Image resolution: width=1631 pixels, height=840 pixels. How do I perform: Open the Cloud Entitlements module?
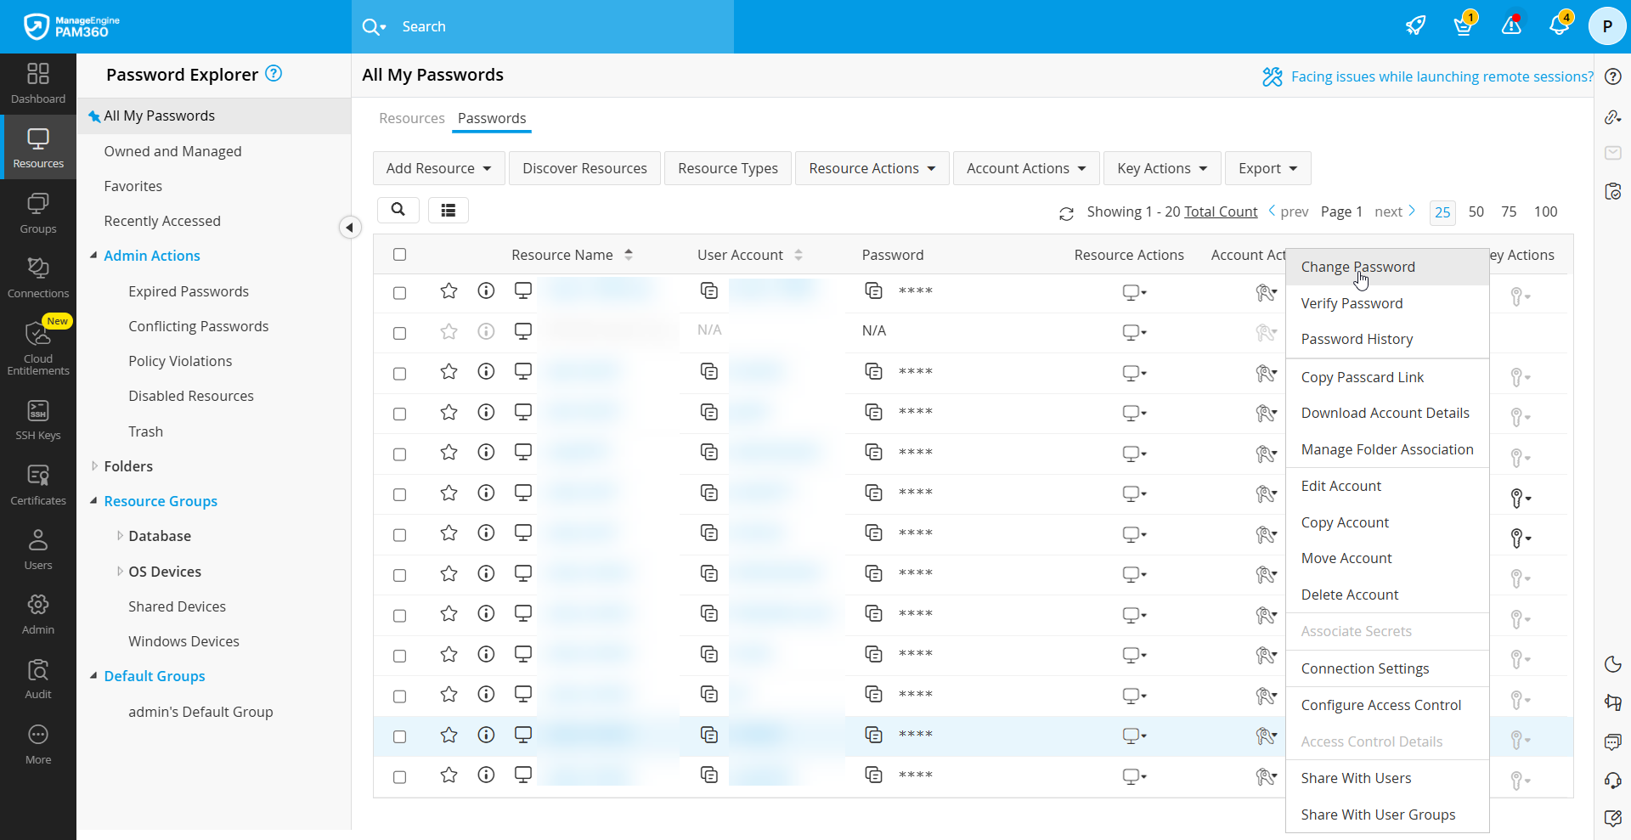coord(37,348)
